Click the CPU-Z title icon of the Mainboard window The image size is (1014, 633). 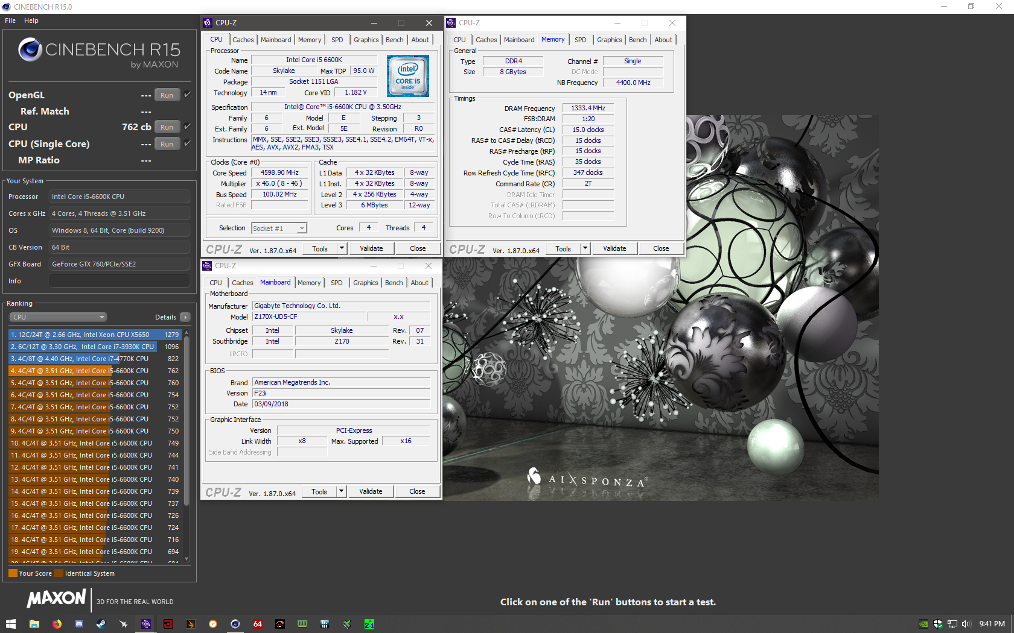207,266
